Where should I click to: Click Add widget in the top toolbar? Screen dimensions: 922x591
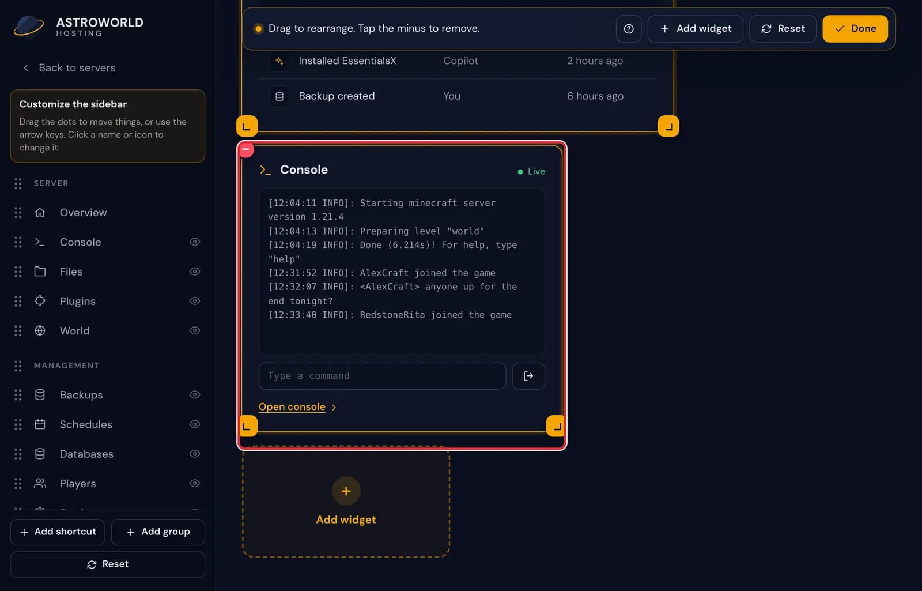tap(696, 29)
